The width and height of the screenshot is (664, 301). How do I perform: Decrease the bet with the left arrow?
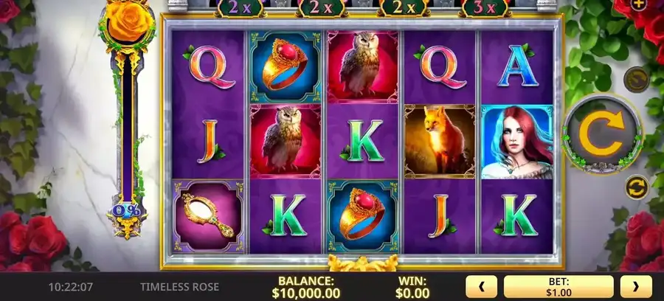coord(481,286)
